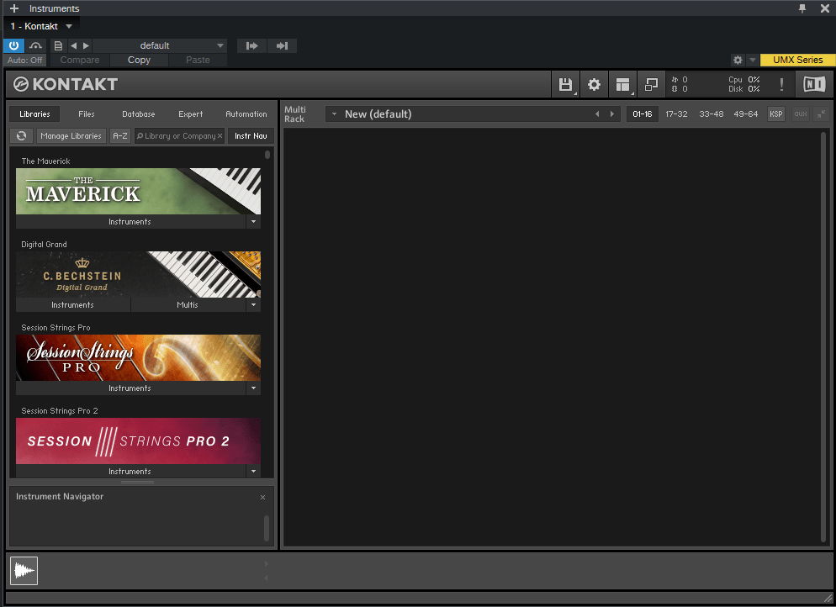Switch to the Expert tab
This screenshot has height=607, width=836.
[191, 114]
